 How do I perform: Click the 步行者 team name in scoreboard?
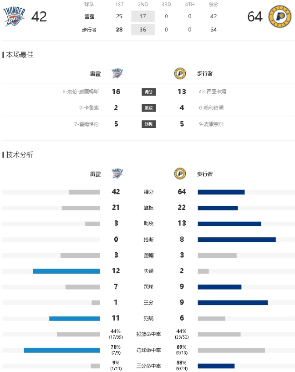[89, 30]
